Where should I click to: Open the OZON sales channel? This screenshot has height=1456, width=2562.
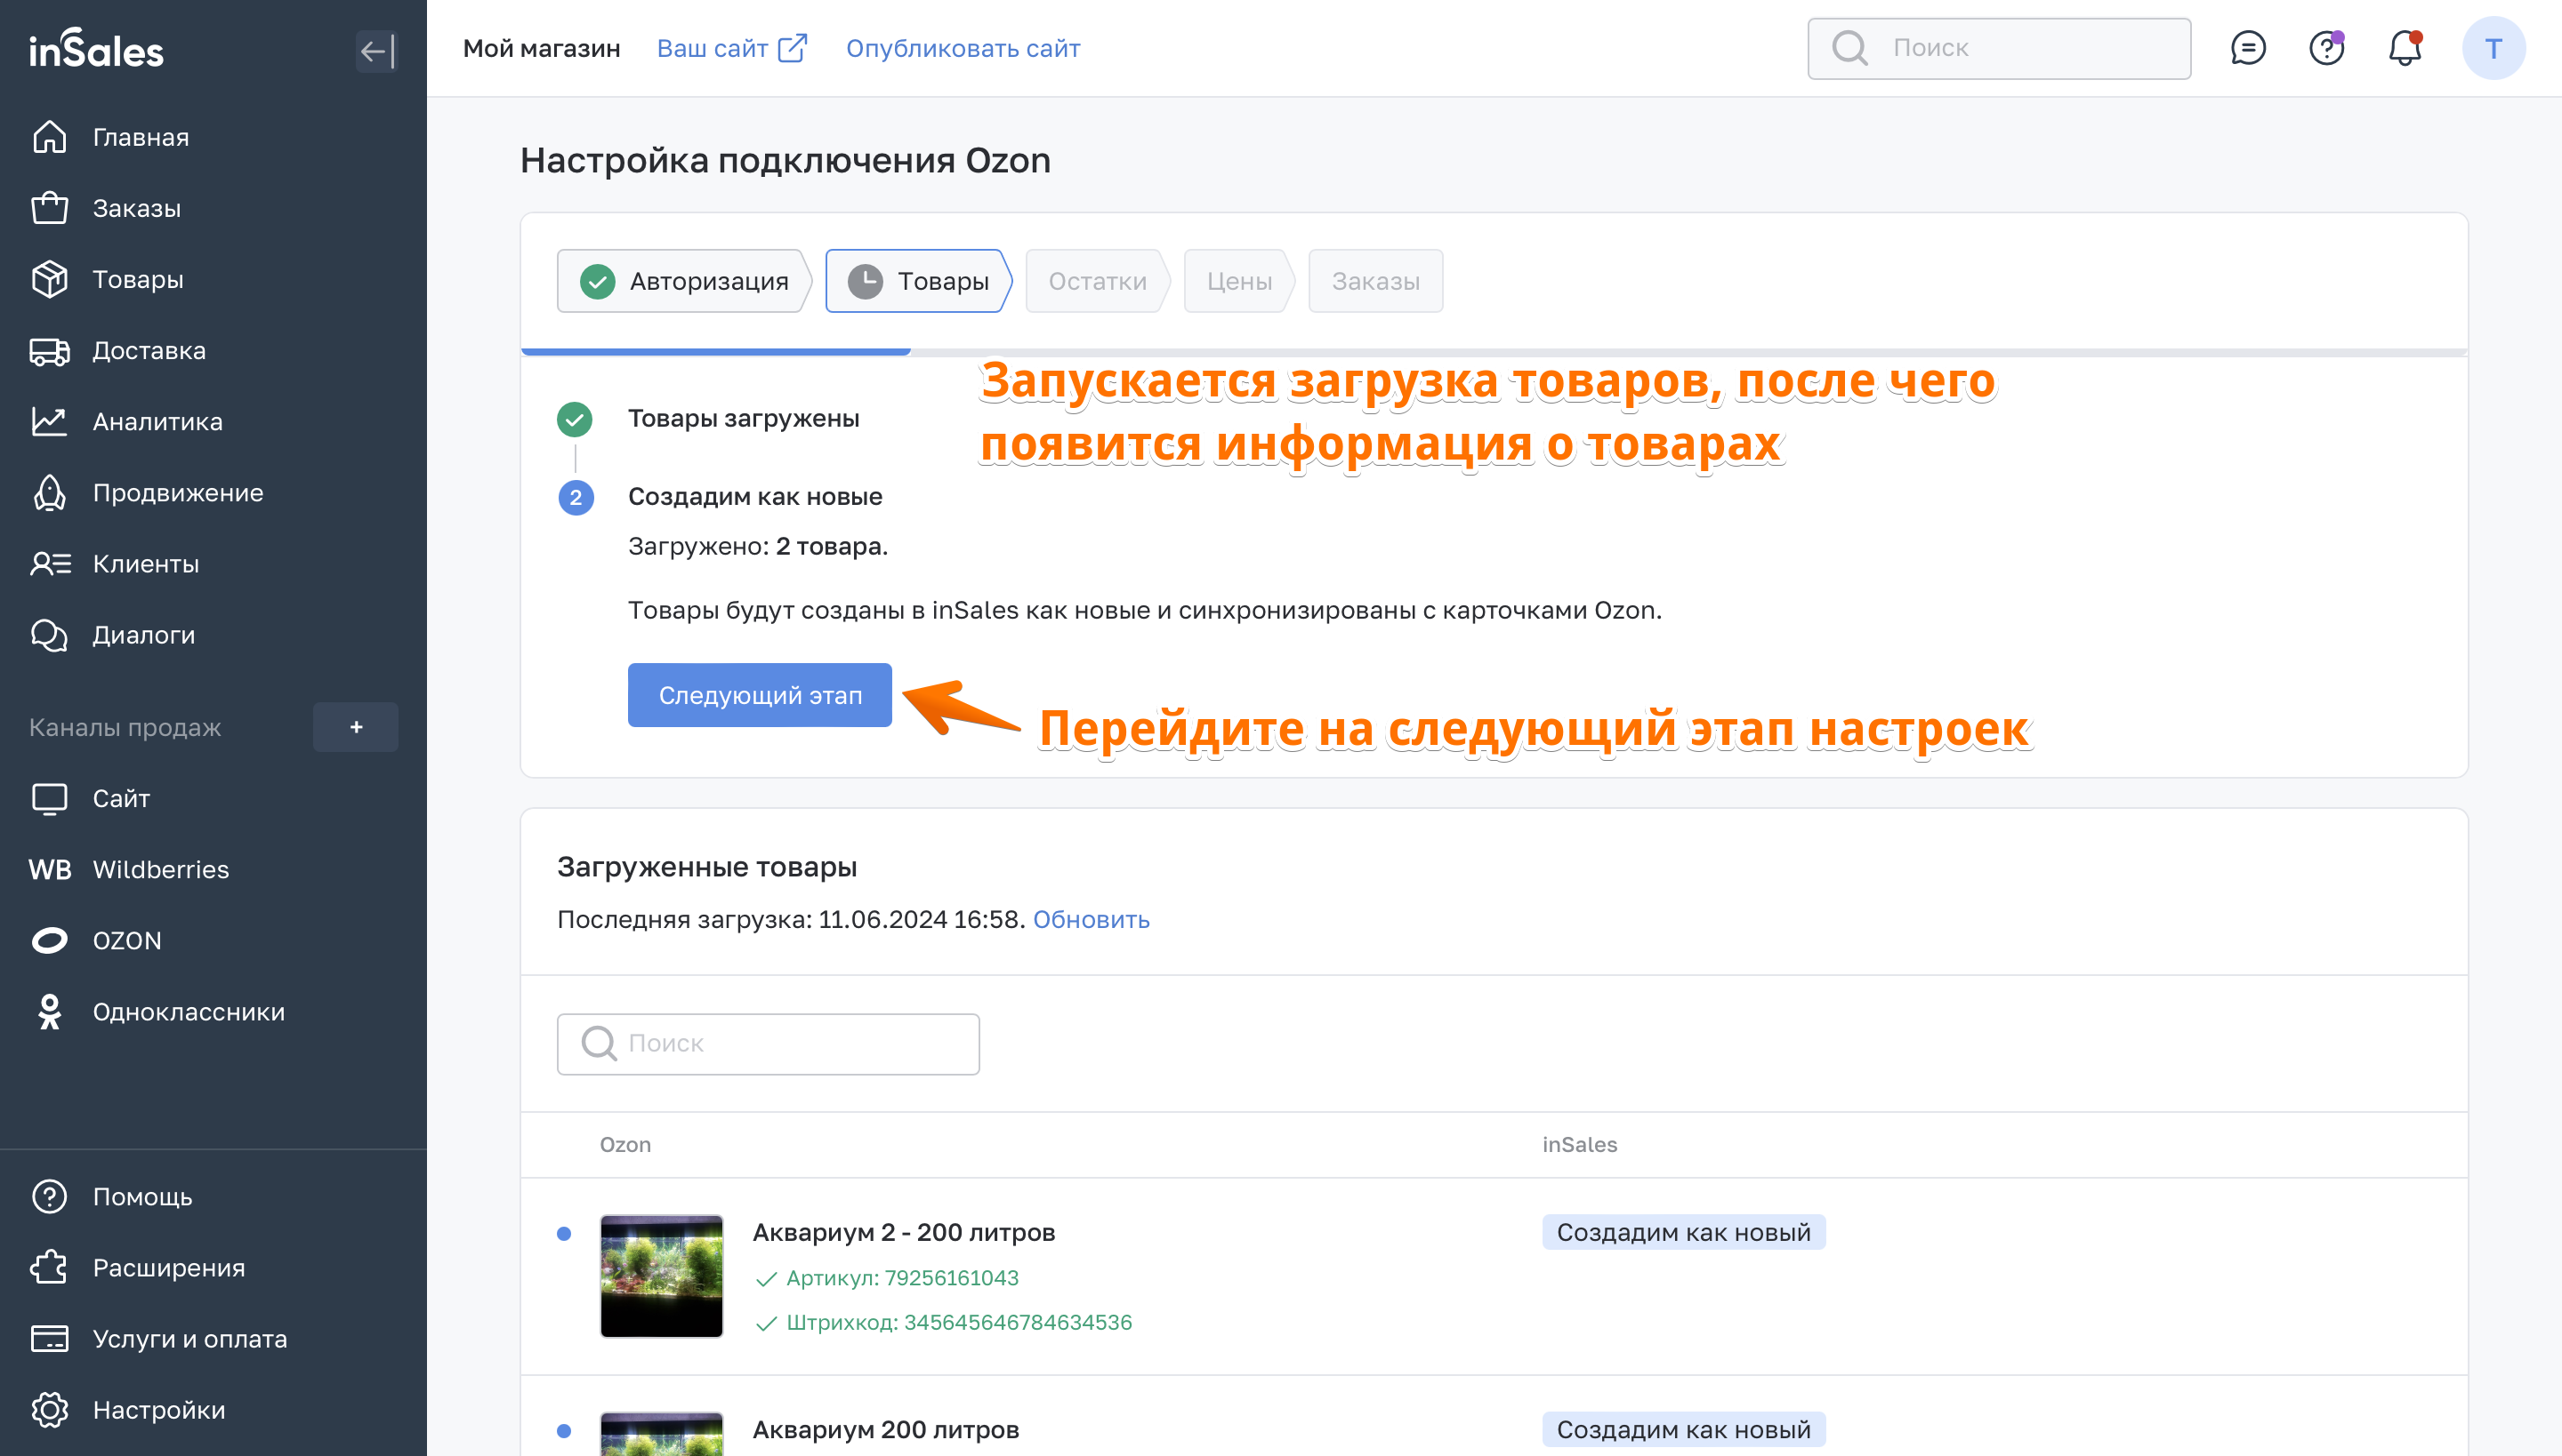pyautogui.click(x=126, y=940)
